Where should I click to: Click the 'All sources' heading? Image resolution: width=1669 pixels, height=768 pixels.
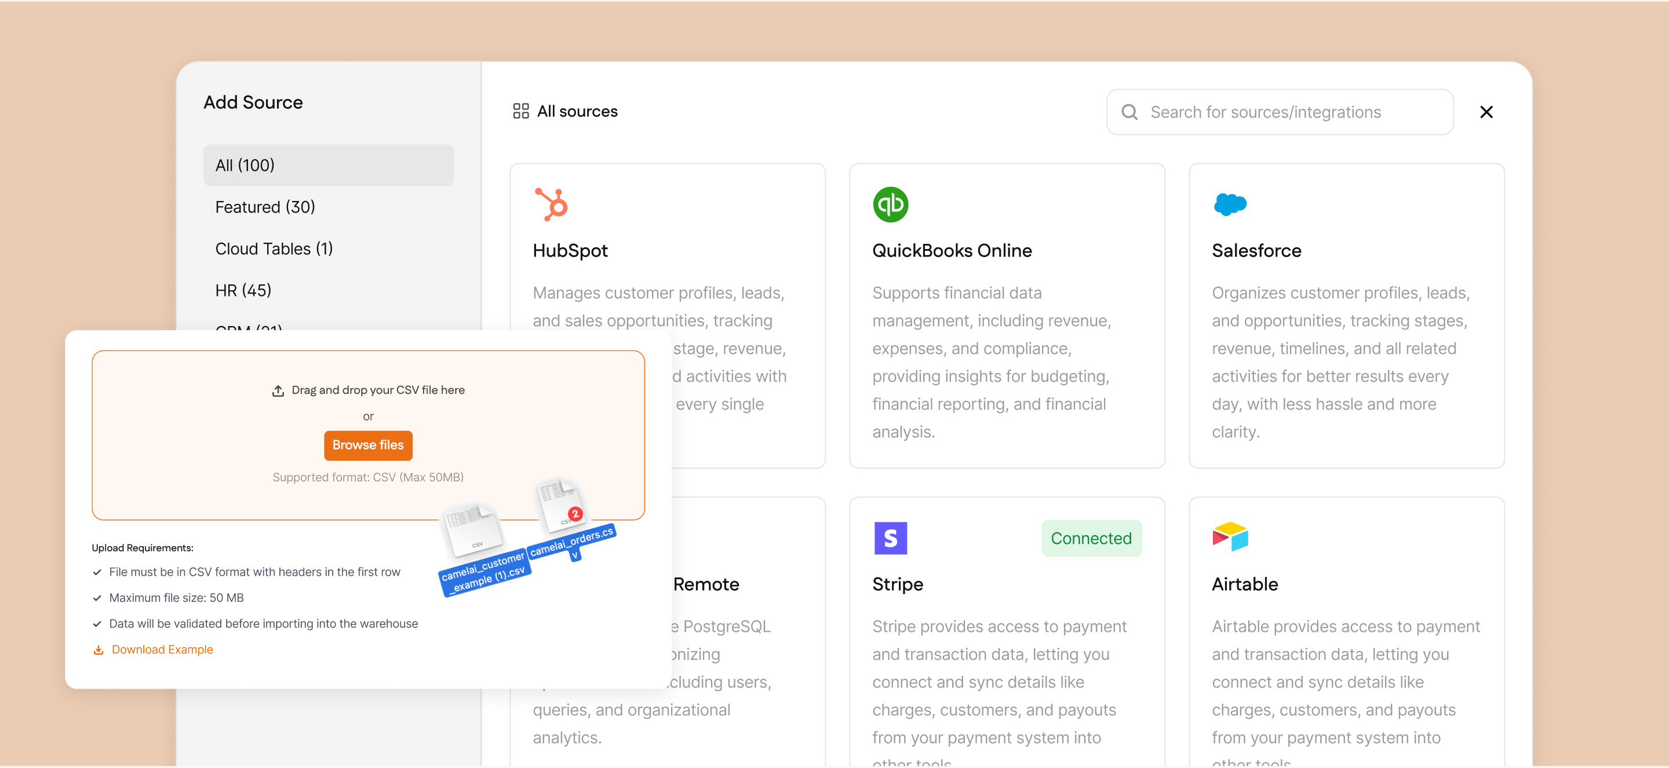tap(577, 111)
